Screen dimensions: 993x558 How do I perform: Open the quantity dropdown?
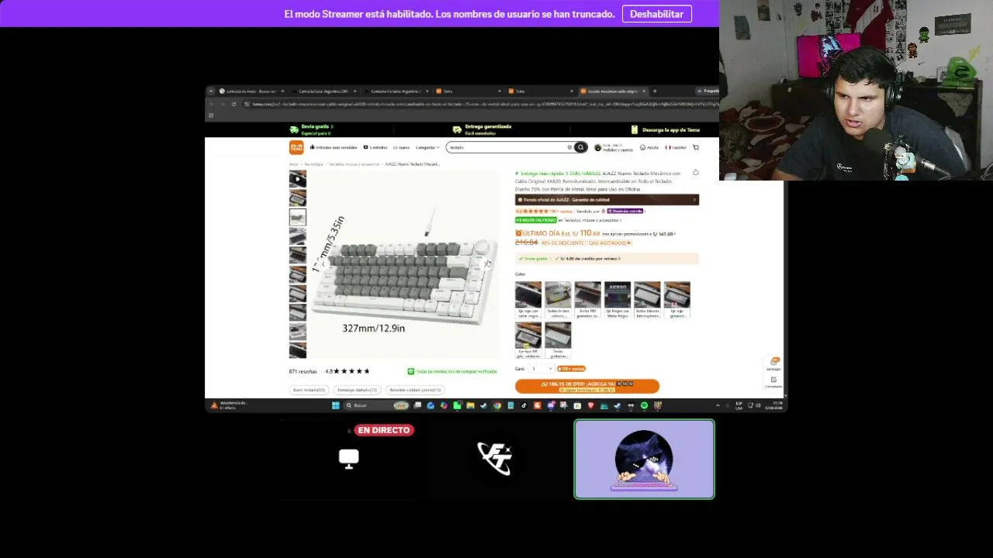point(541,369)
